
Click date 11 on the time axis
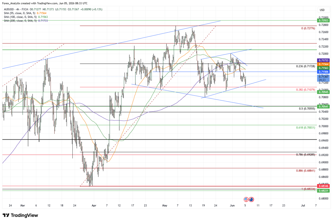pyautogui.click(x=258, y=205)
